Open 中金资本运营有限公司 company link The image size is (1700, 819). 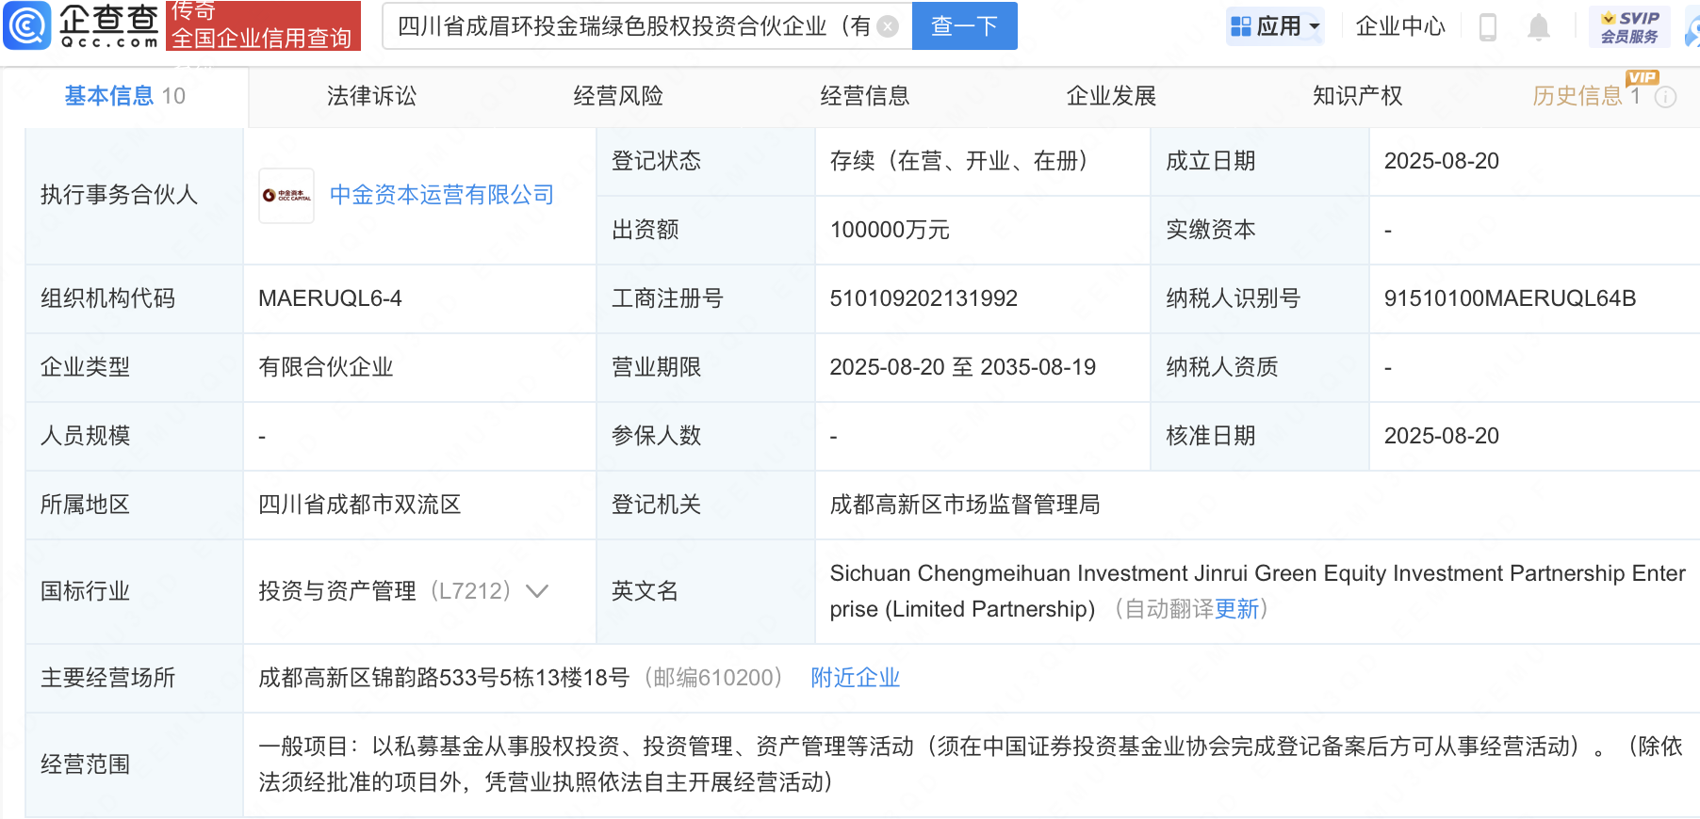pos(442,195)
